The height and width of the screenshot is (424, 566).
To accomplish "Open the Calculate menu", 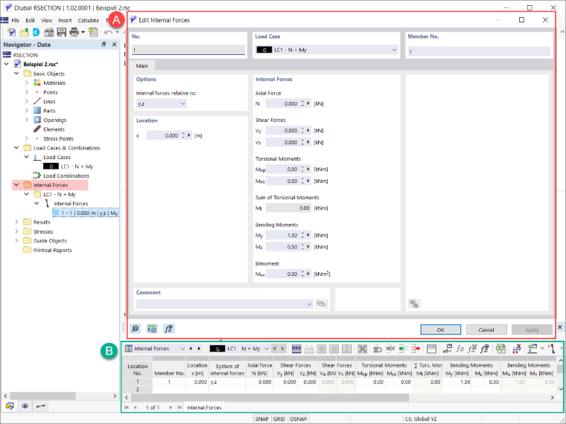I will (89, 20).
